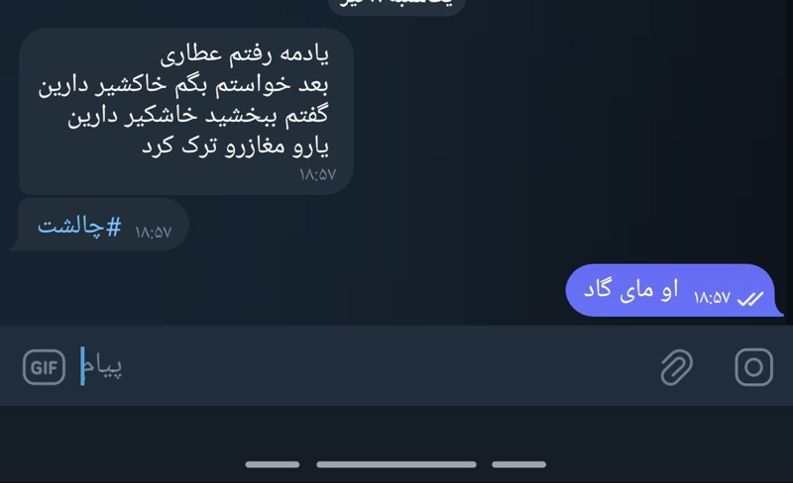Click the ۱۸:۵۷ timestamp under the long message
The width and height of the screenshot is (793, 483).
tap(317, 175)
